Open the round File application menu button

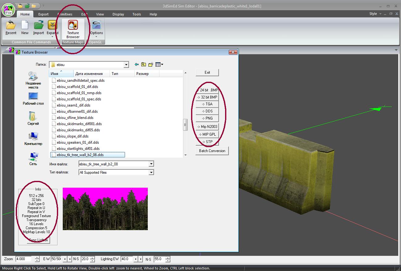(8, 10)
